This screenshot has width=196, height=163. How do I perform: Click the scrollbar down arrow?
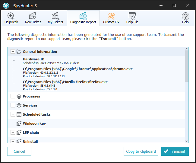tap(187, 141)
